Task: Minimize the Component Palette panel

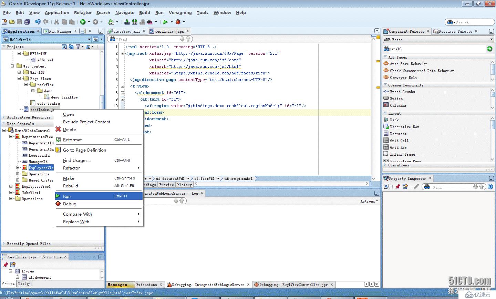Action: 491,31
